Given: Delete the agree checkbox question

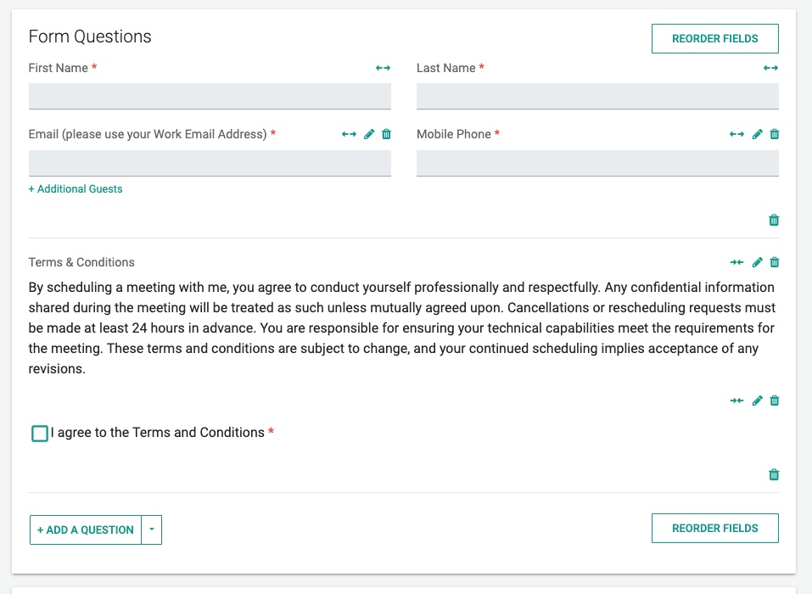Looking at the screenshot, I should pos(775,401).
